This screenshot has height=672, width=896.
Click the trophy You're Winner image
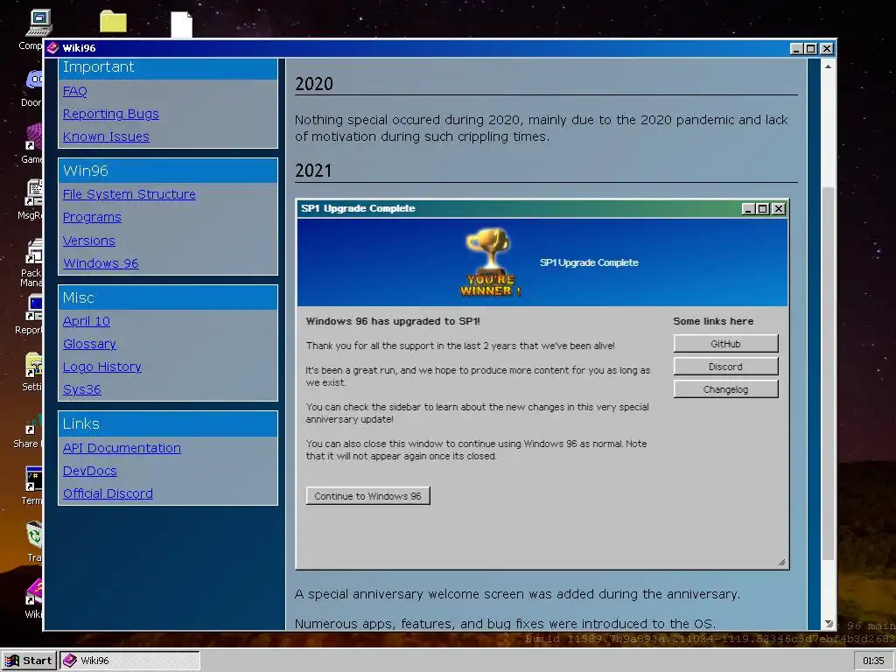pos(490,262)
